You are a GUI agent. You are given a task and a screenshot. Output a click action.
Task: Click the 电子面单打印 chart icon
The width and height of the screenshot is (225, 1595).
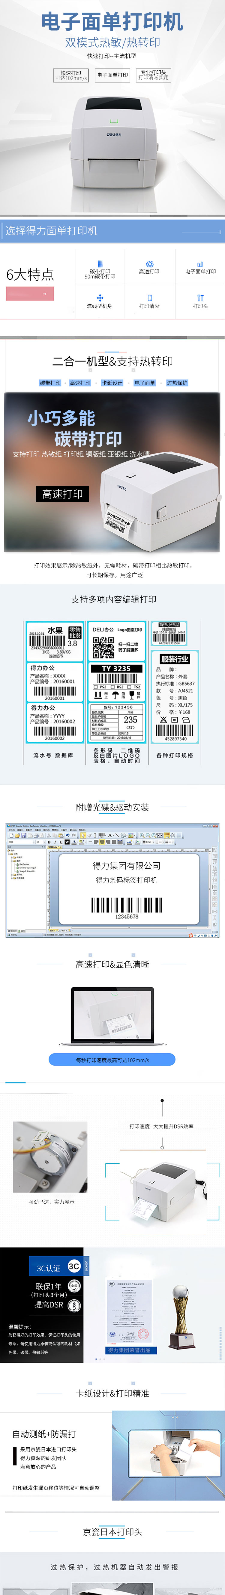(x=200, y=264)
